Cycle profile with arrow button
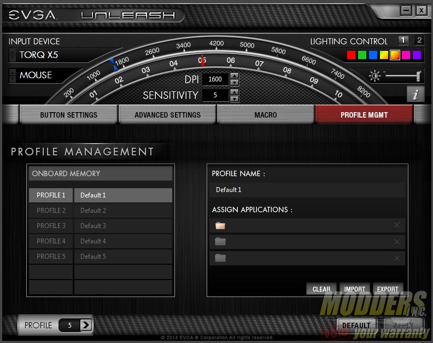The height and width of the screenshot is (343, 433). click(86, 325)
